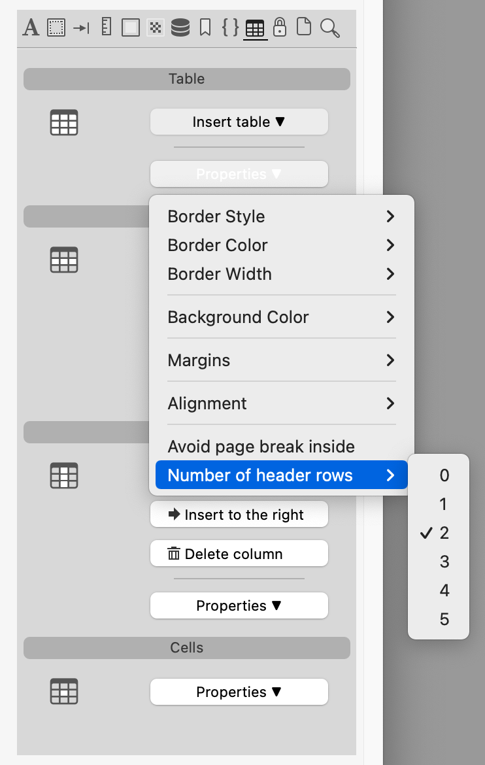Expand the Border Style submenu
The image size is (485, 765).
click(282, 216)
